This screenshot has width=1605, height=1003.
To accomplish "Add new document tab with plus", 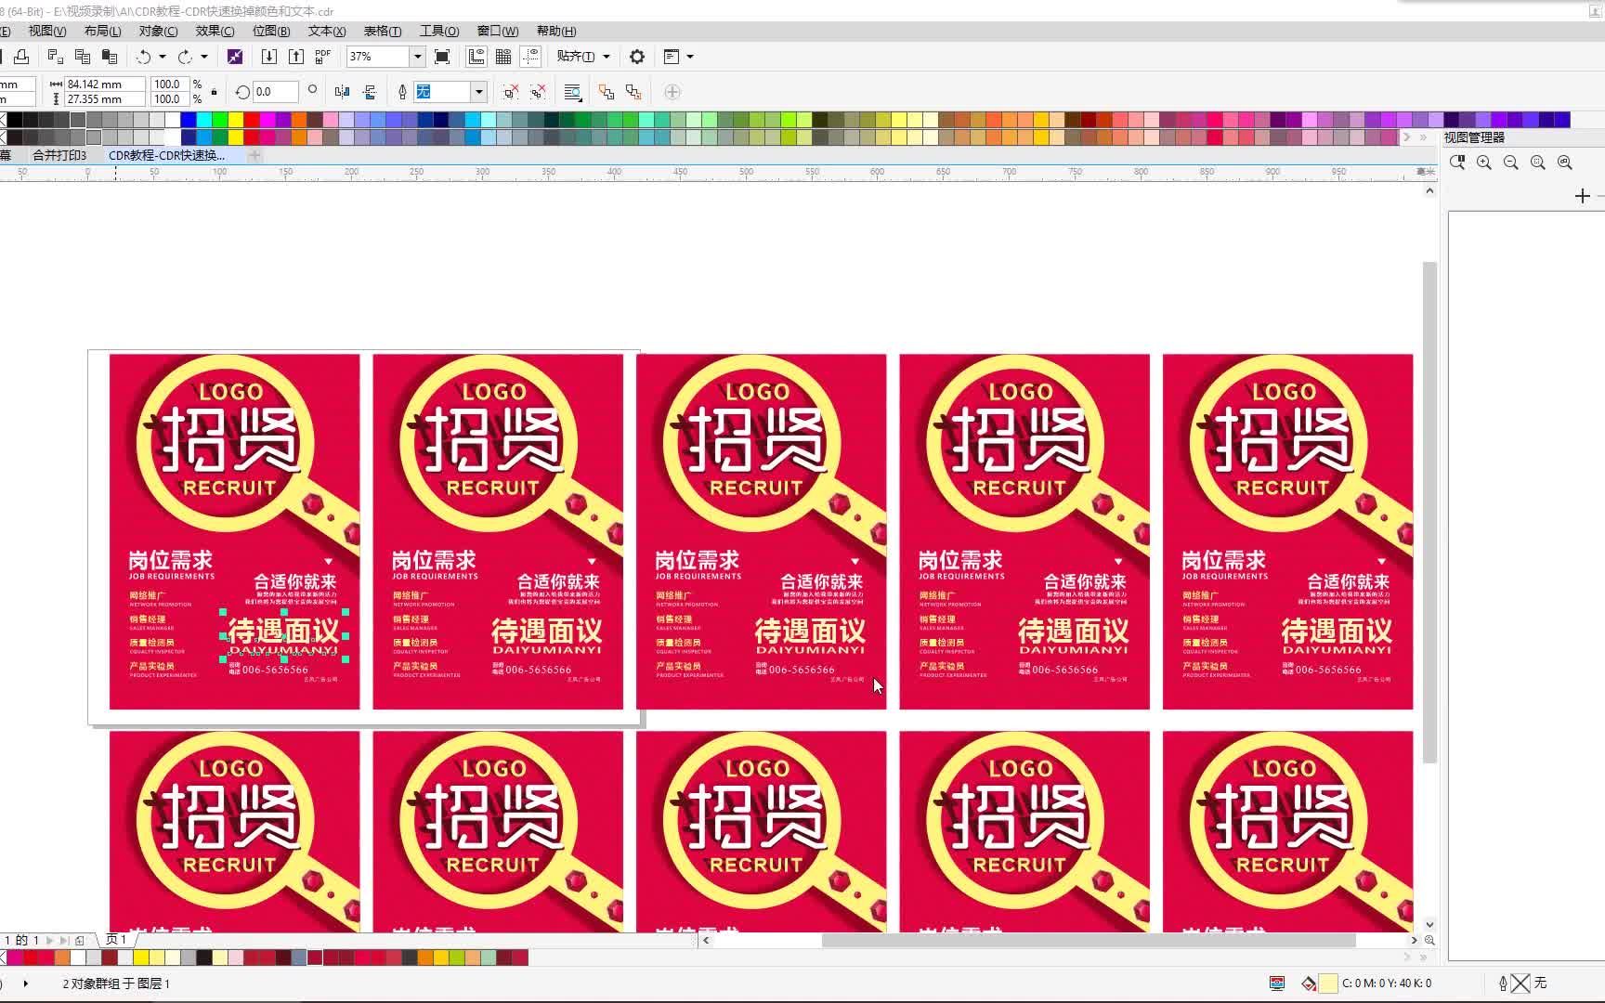I will coord(254,155).
